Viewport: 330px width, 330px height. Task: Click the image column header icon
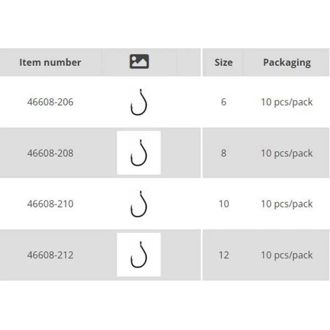(x=139, y=62)
